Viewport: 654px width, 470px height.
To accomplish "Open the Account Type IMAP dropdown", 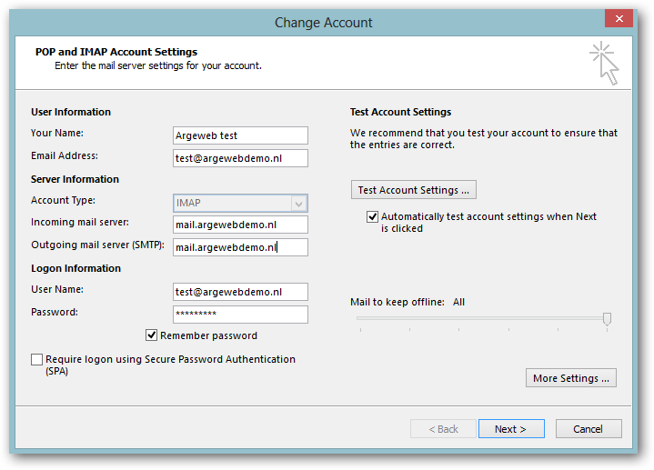I will [240, 203].
